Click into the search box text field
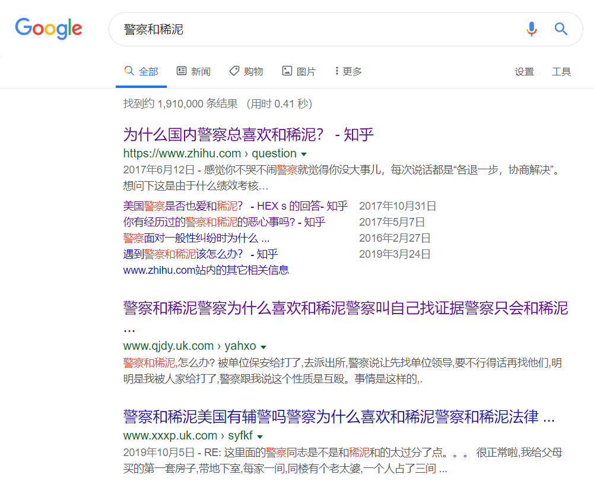This screenshot has height=487, width=594. click(315, 29)
